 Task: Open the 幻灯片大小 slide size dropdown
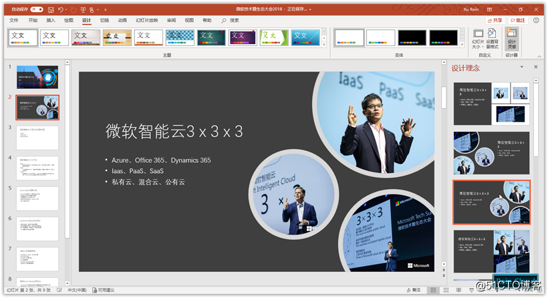[478, 39]
